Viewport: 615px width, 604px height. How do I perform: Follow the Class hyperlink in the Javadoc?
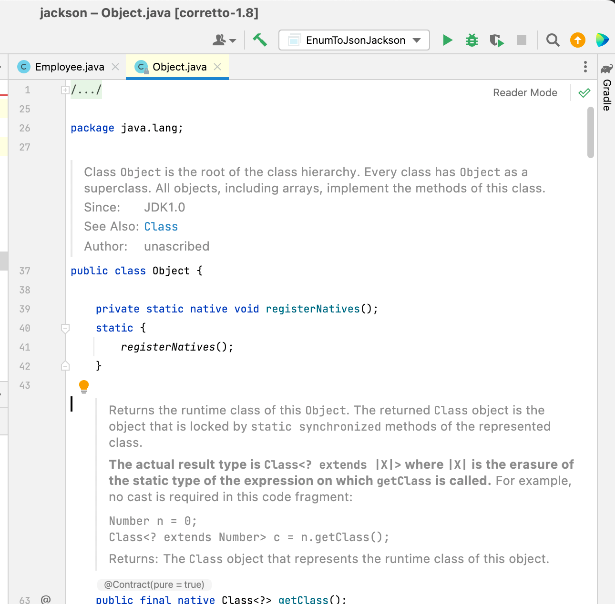click(161, 226)
